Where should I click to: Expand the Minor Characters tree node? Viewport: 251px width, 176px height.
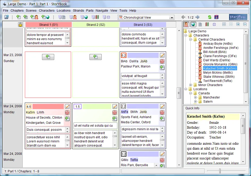point(190,85)
